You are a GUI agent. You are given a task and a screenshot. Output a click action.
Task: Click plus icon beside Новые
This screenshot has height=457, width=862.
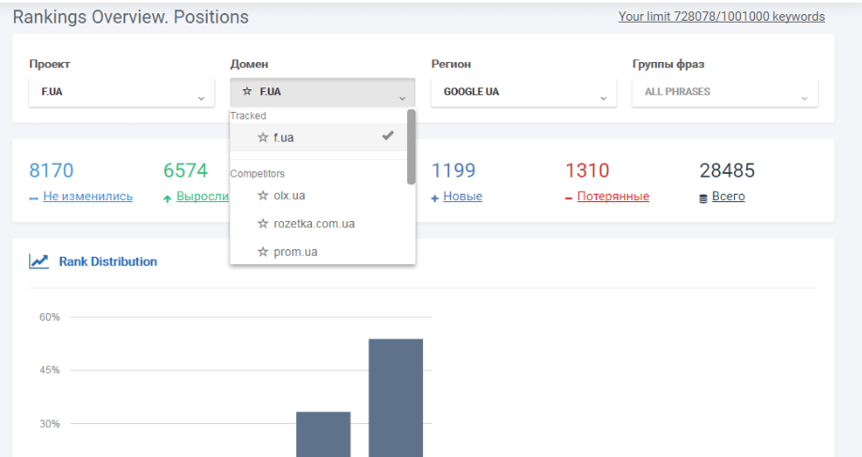pyautogui.click(x=435, y=198)
